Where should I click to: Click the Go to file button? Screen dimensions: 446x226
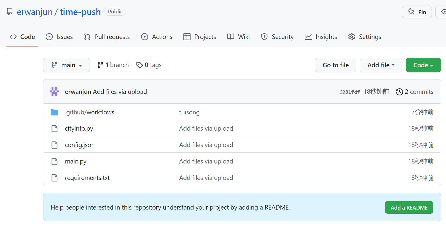(x=335, y=65)
